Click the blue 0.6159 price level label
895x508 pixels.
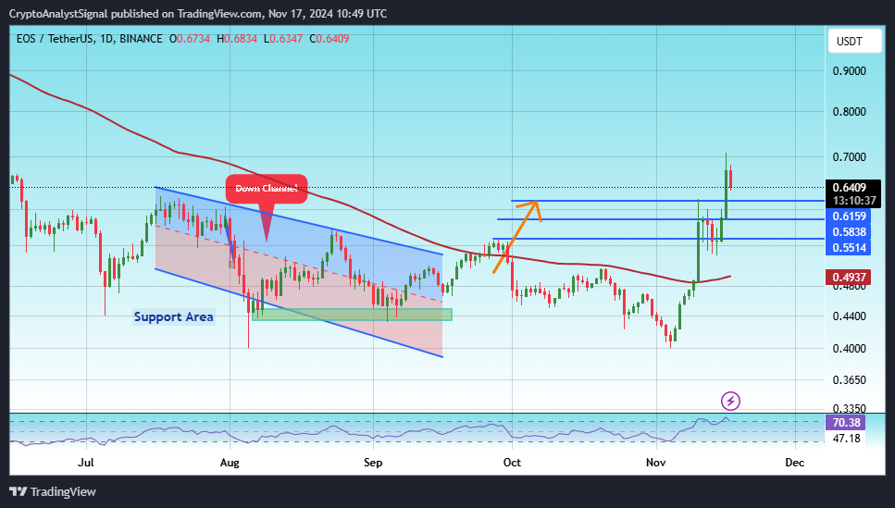(x=849, y=217)
